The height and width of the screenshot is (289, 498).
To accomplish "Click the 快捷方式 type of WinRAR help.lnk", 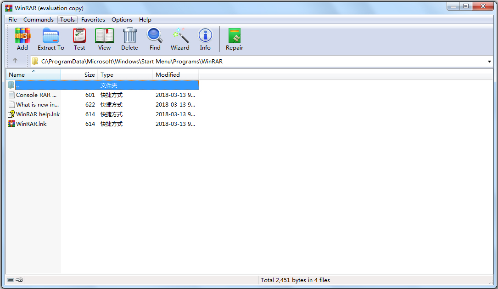I will pos(112,114).
